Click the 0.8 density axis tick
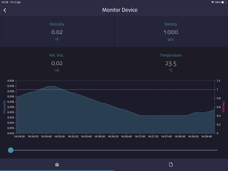 pyautogui.click(x=218, y=98)
